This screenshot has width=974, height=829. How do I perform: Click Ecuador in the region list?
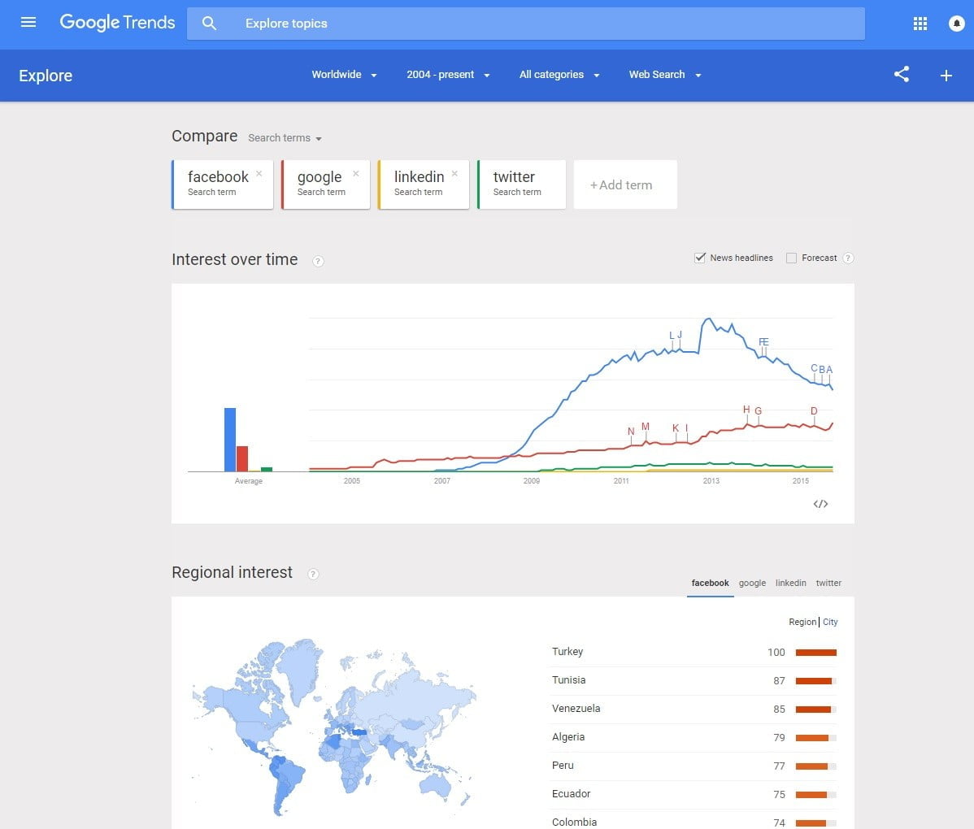(x=571, y=793)
